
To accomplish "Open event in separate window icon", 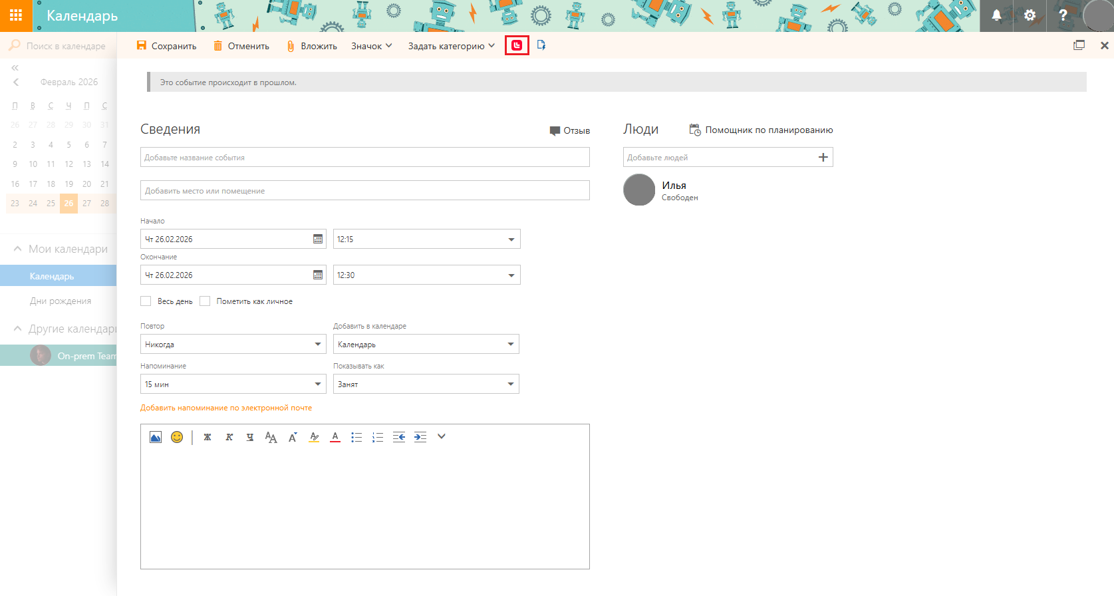I will (1079, 45).
